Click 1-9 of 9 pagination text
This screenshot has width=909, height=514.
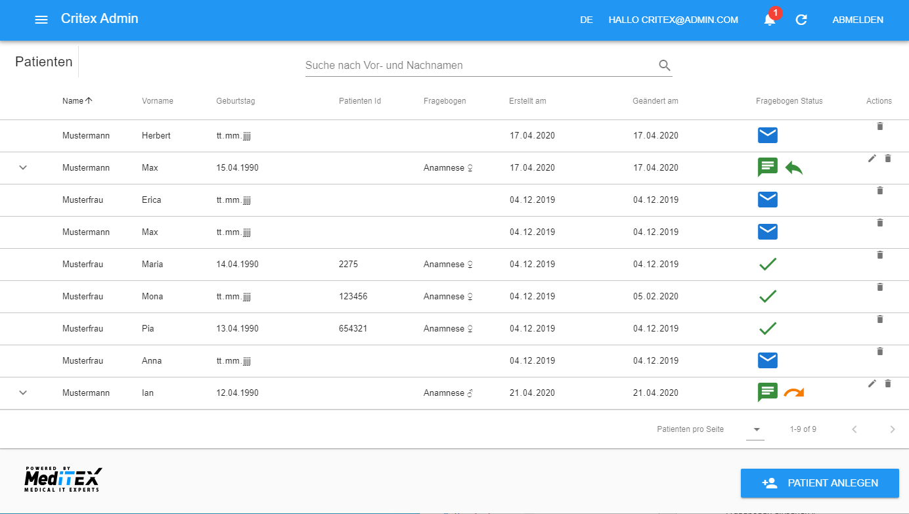[x=803, y=429]
